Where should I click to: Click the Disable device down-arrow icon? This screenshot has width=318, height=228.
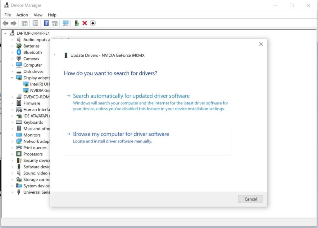[x=93, y=23]
